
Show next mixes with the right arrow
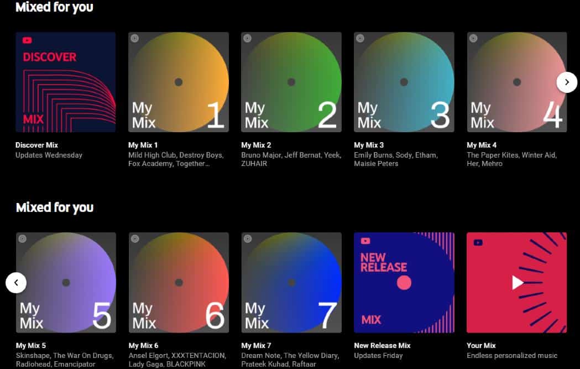(567, 82)
